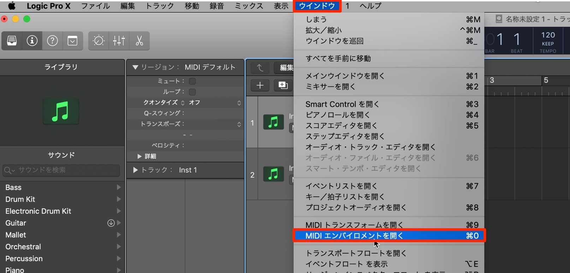This screenshot has height=273, width=570.
Task: Choose ウインドウを巡回 item
Action: (389, 41)
